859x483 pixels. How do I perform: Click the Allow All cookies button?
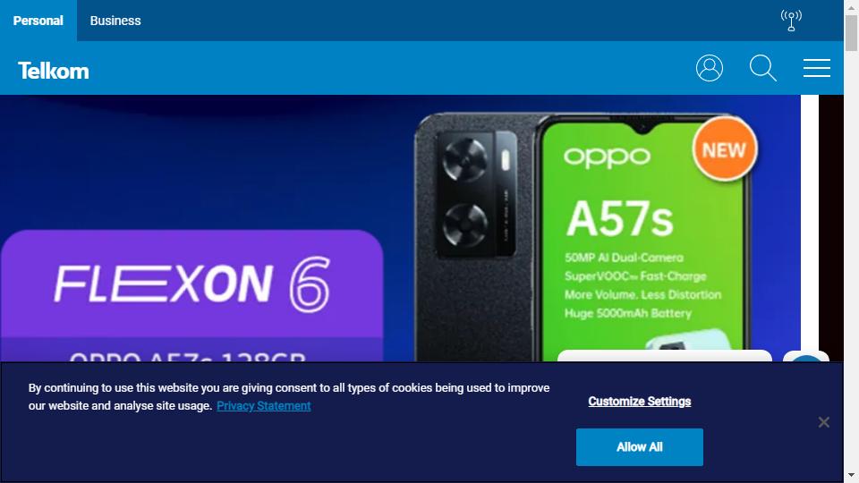point(639,447)
